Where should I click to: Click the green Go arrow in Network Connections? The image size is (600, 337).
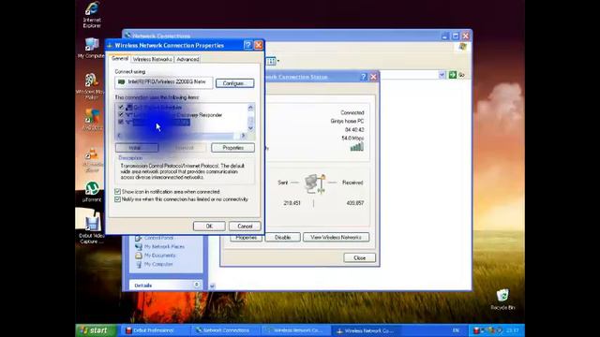coord(452,75)
